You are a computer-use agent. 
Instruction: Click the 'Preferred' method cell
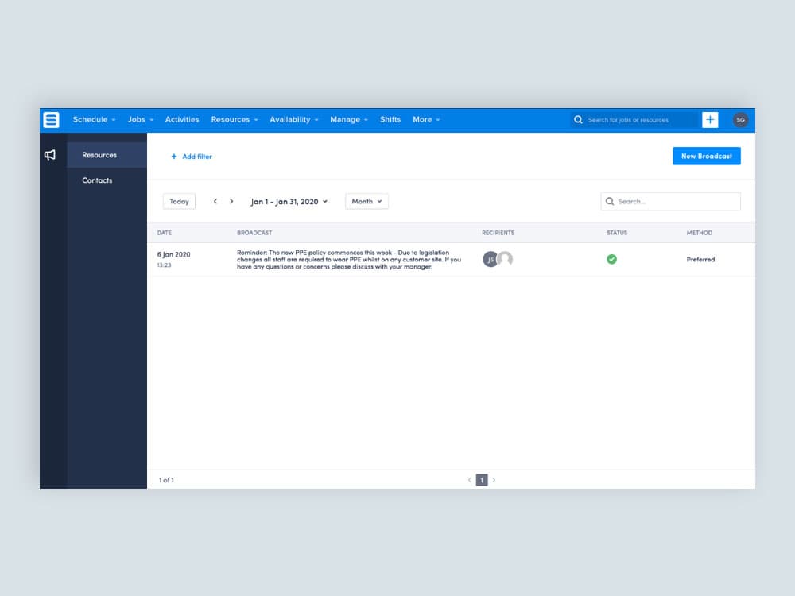[x=700, y=260]
